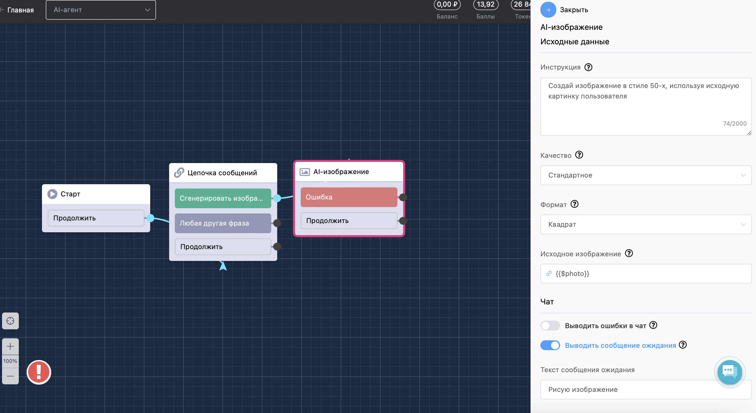
Task: Click the help icon beside Исходное изображение
Action: tap(629, 253)
